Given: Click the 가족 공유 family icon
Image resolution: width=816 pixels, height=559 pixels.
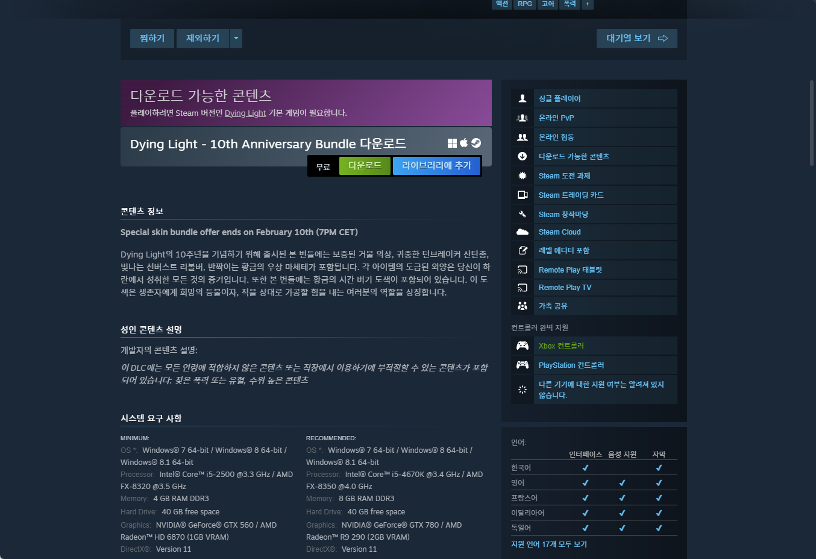Looking at the screenshot, I should 523,306.
